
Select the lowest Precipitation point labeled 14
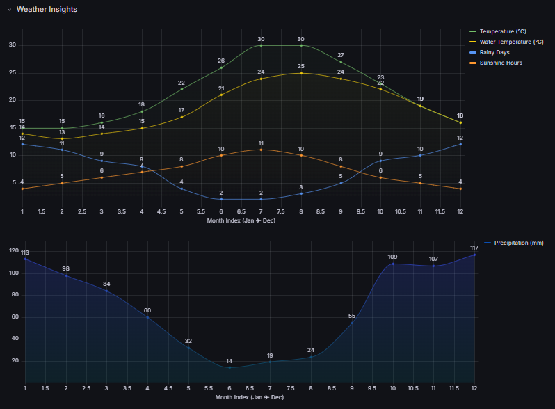tap(230, 367)
